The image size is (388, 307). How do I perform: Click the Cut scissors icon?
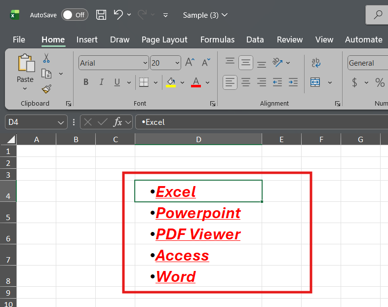[46, 58]
